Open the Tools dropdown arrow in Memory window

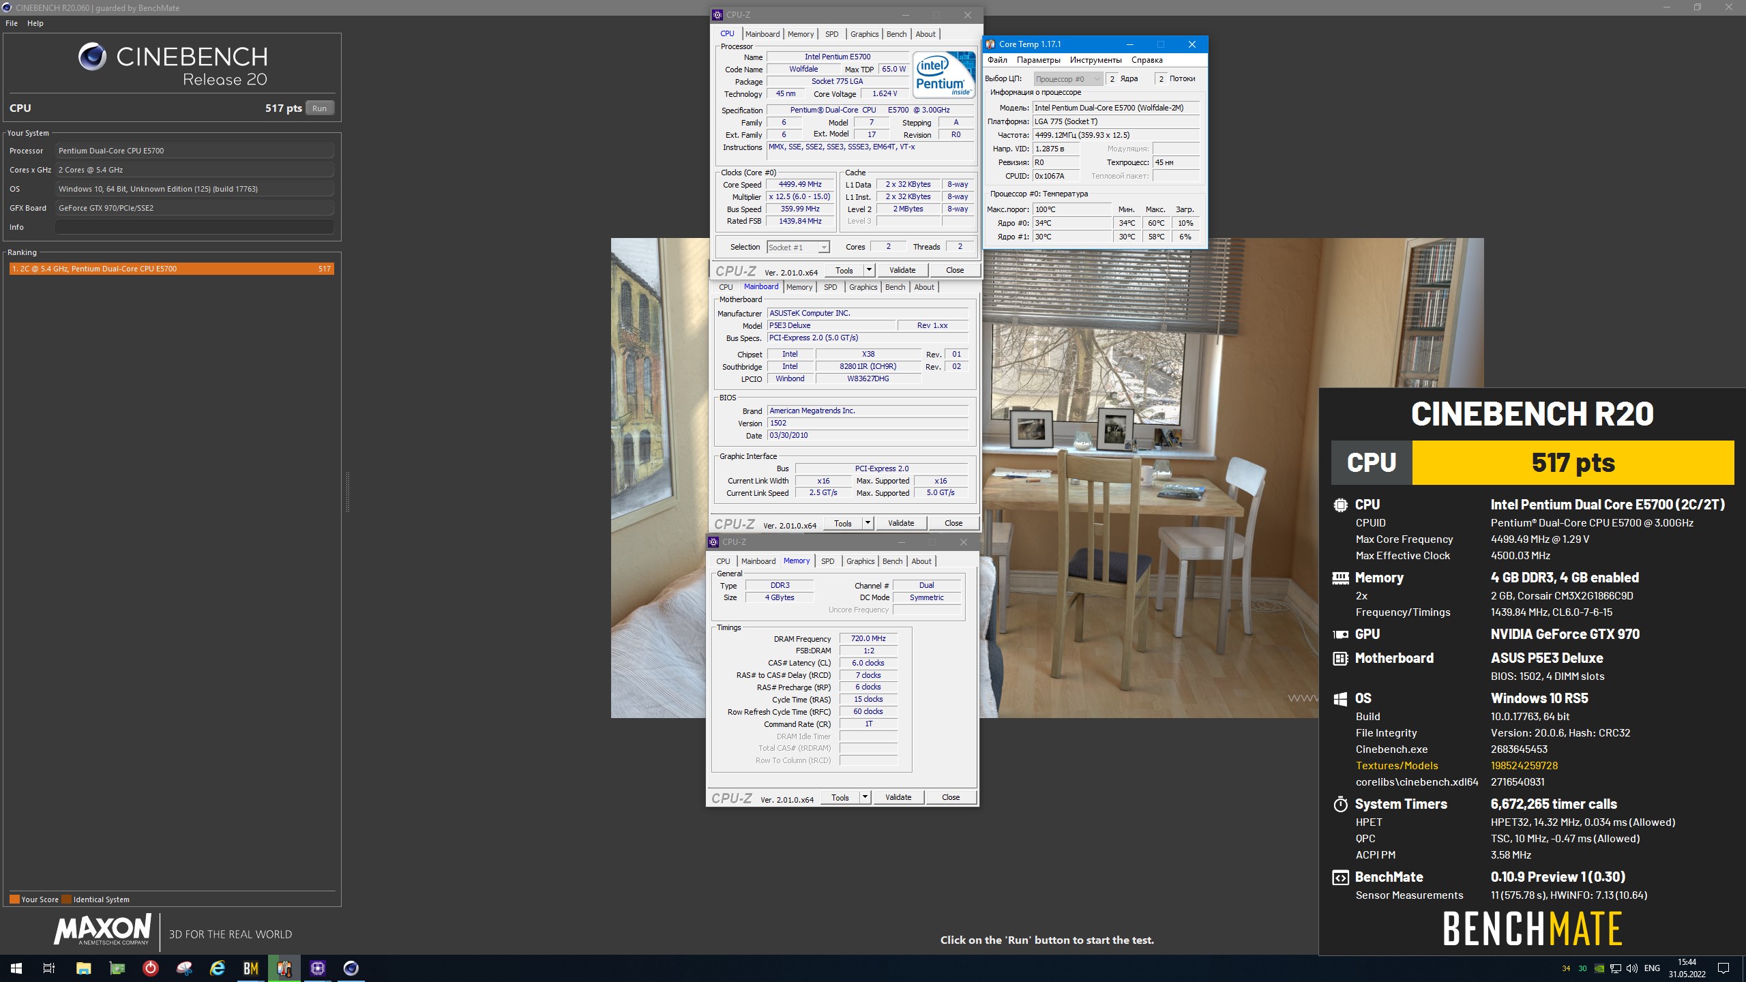865,797
